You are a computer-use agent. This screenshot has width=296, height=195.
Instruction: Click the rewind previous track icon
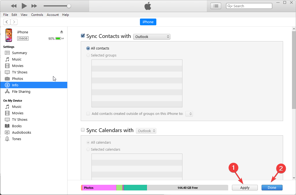[14, 6]
